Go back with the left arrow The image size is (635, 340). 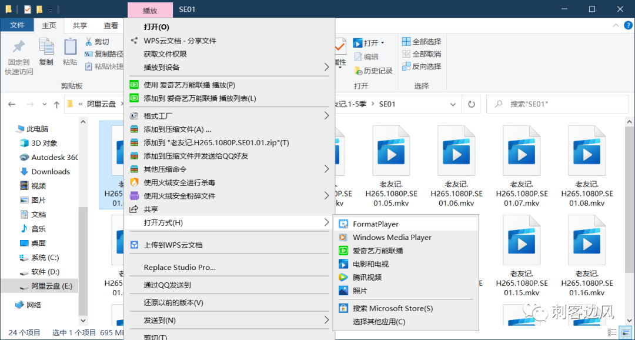pos(12,104)
